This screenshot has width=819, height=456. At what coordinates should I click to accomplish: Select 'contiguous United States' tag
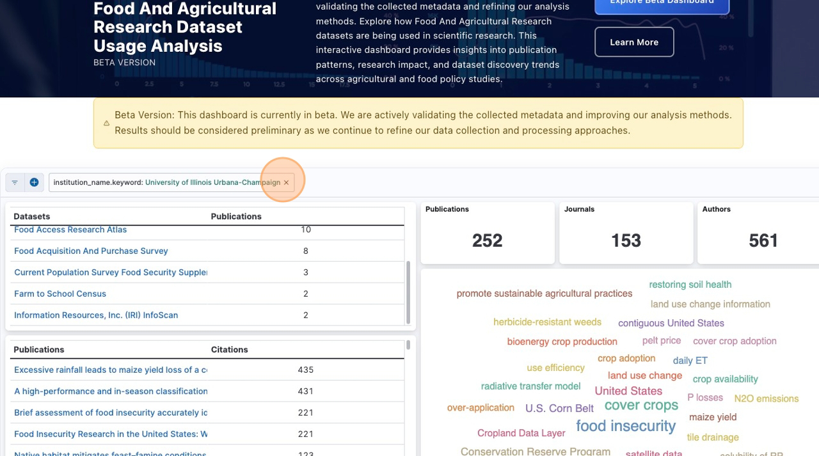click(671, 323)
